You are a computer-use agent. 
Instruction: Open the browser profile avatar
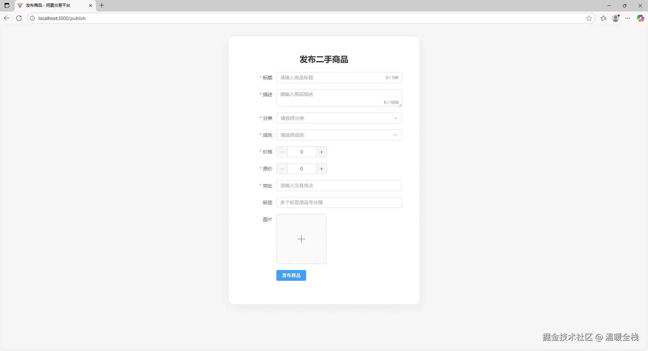pos(616,18)
